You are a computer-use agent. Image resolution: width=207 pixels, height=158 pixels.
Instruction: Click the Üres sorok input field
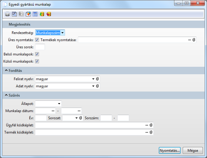click(40, 47)
